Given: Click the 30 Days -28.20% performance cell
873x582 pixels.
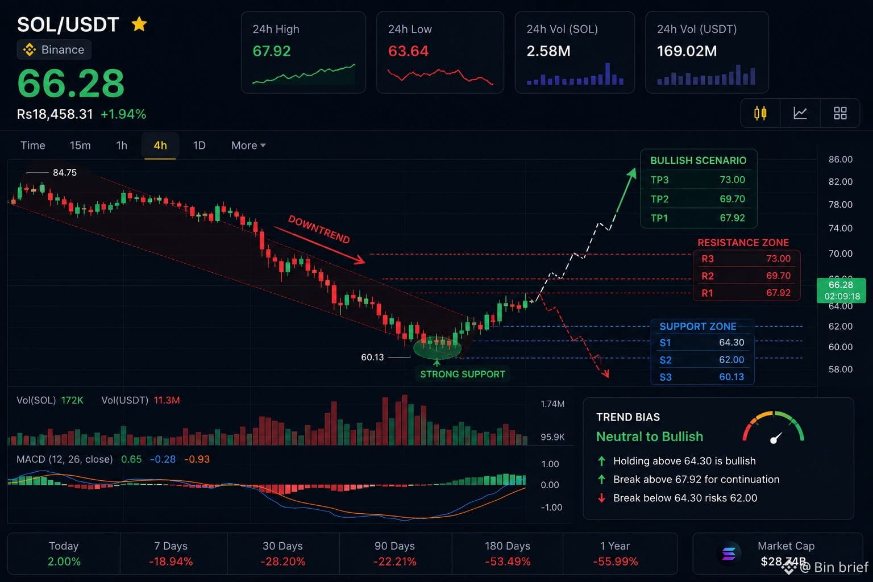Looking at the screenshot, I should 282,554.
